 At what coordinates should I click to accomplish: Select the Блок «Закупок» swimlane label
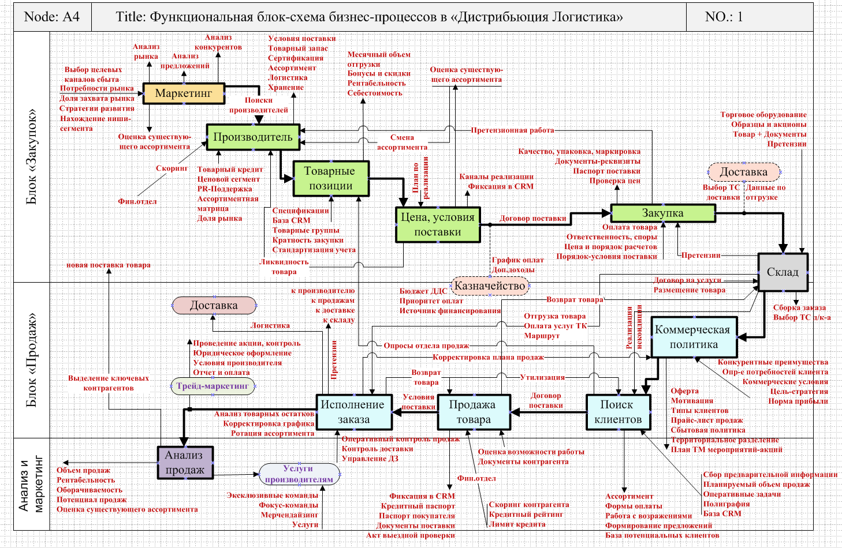[x=31, y=156]
